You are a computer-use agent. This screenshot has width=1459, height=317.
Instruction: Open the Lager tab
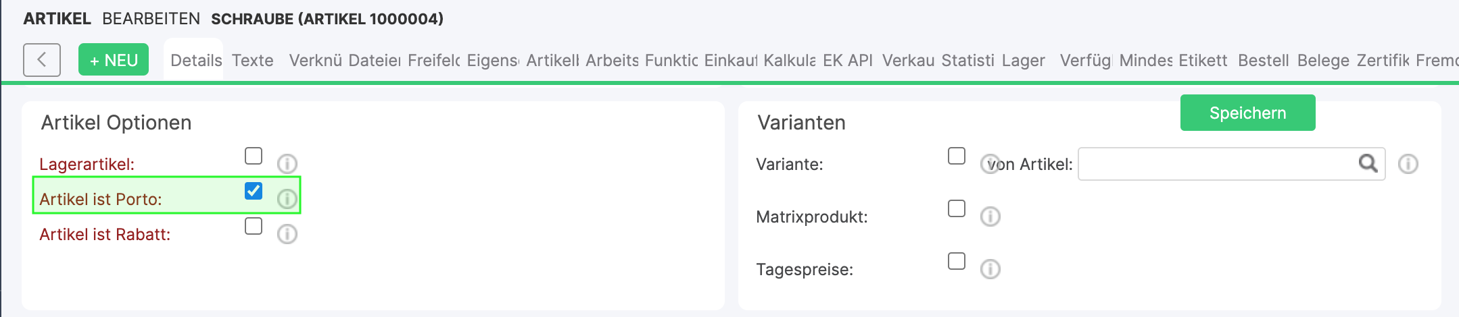pos(1024,61)
